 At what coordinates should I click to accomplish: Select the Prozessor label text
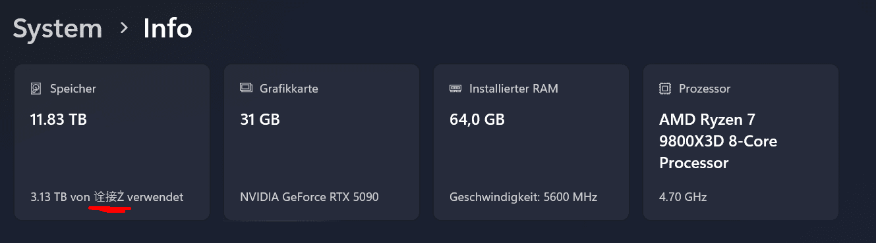705,88
